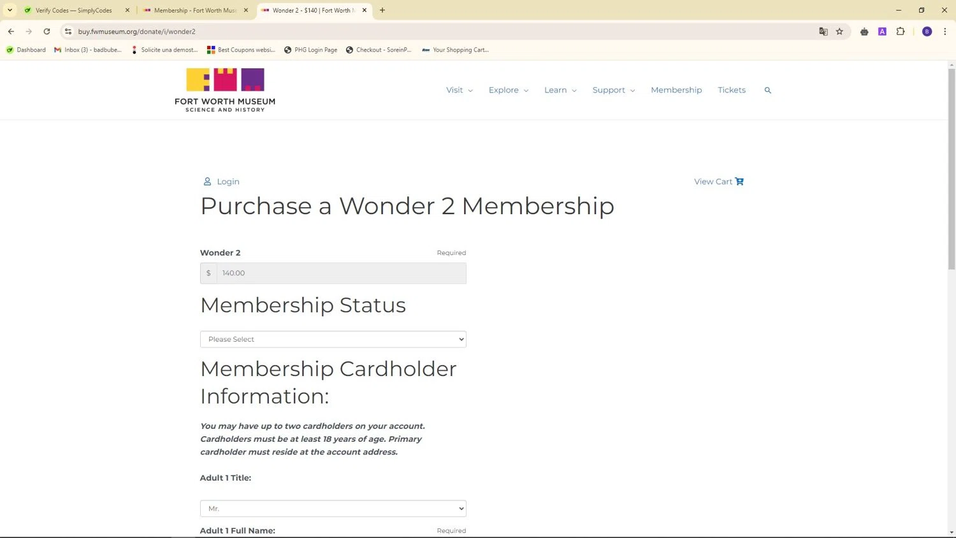
Task: Expand the Visit navigation menu
Action: point(460,91)
